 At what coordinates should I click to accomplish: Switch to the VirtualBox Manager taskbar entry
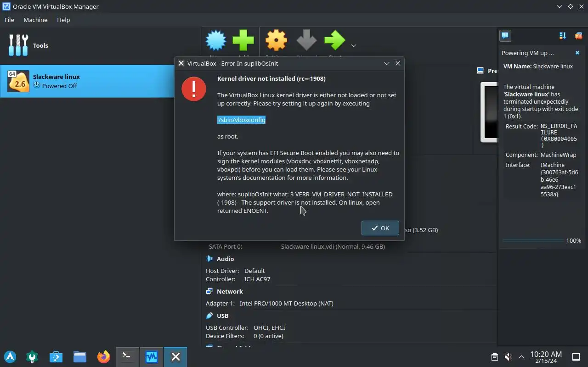coord(152,356)
